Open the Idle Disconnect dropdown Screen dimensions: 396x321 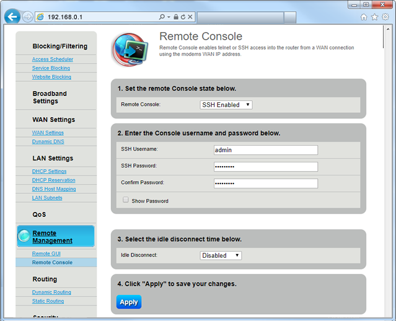pyautogui.click(x=221, y=255)
